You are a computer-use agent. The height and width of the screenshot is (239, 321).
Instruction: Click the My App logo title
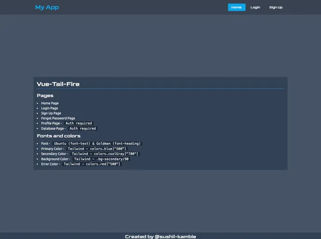tap(47, 7)
